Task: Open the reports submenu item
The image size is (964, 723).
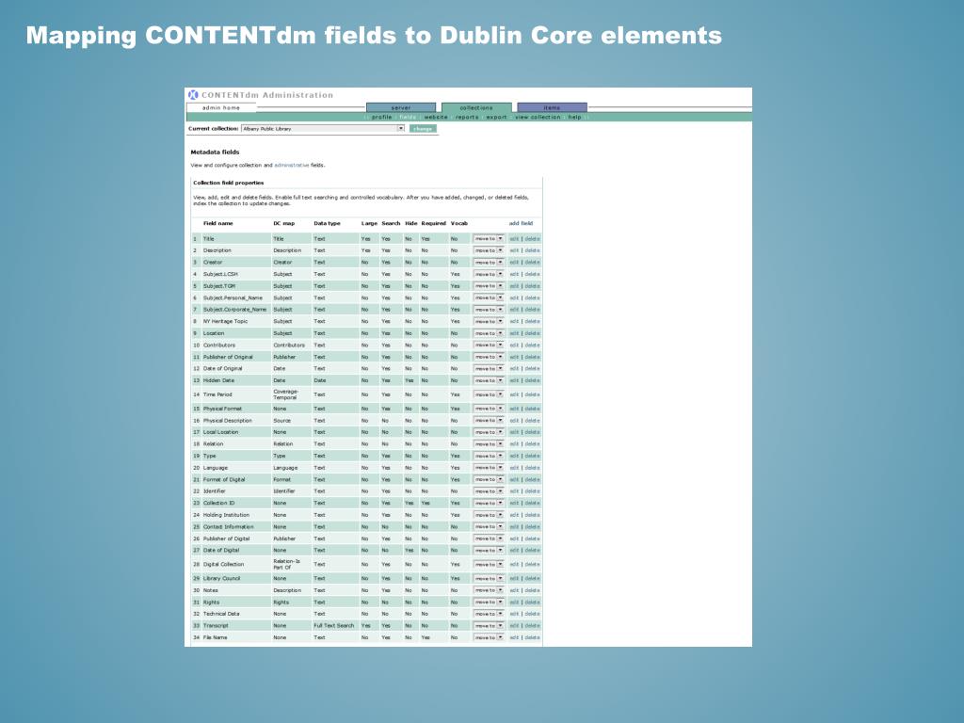Action: (x=467, y=117)
